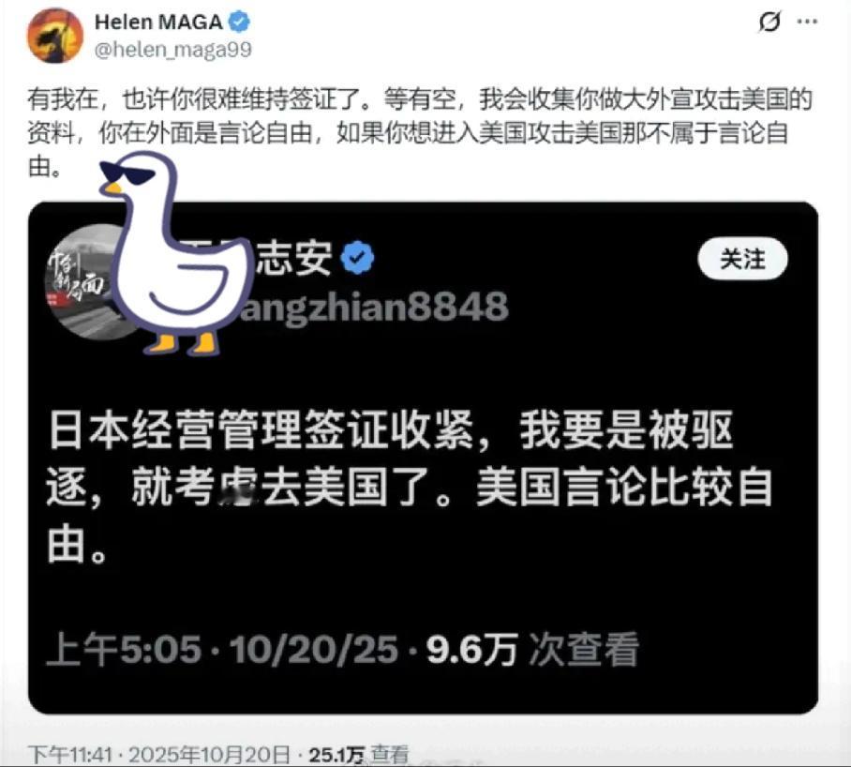
Task: Open the @helen_maga99 handle link
Action: (x=173, y=50)
